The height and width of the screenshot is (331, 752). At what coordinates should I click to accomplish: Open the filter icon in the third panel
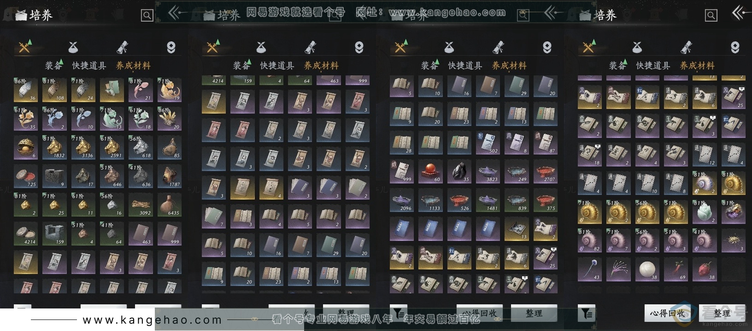click(x=399, y=313)
